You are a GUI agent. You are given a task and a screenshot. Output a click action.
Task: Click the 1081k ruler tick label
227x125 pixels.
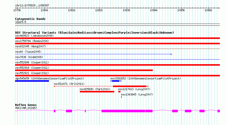(72, 10)
